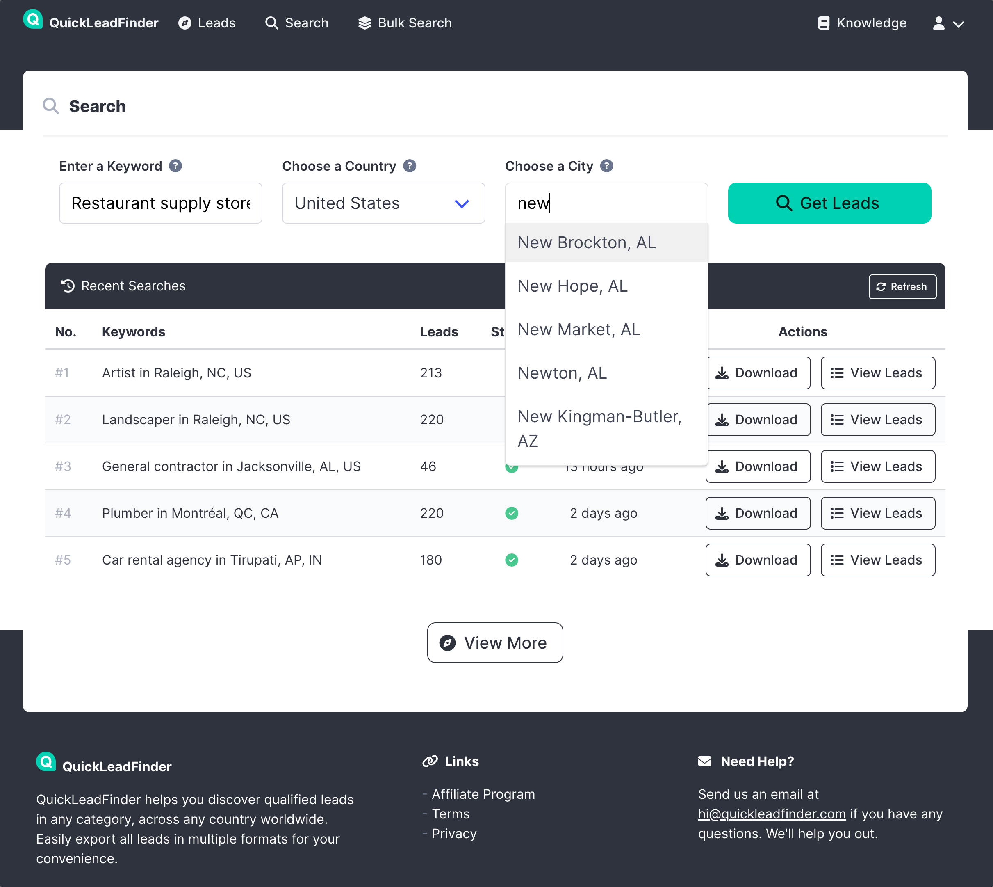
Task: Click the Country help question mark icon
Action: tap(410, 166)
